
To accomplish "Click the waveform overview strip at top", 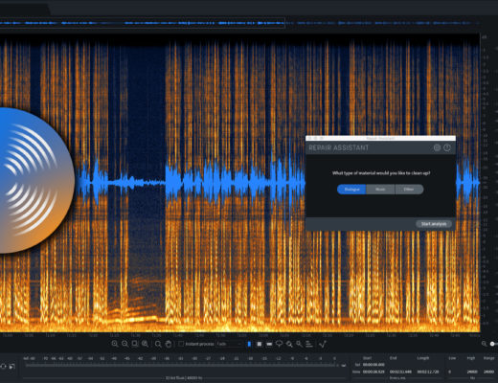I will point(143,23).
